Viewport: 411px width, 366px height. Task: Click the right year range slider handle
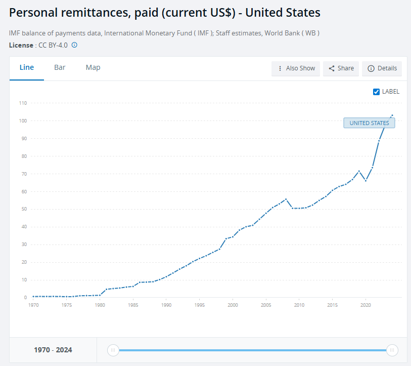pyautogui.click(x=392, y=350)
